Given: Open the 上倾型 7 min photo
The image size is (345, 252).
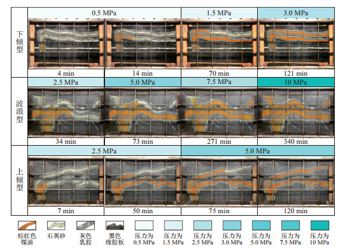Looking at the screenshot, I should tap(66, 181).
